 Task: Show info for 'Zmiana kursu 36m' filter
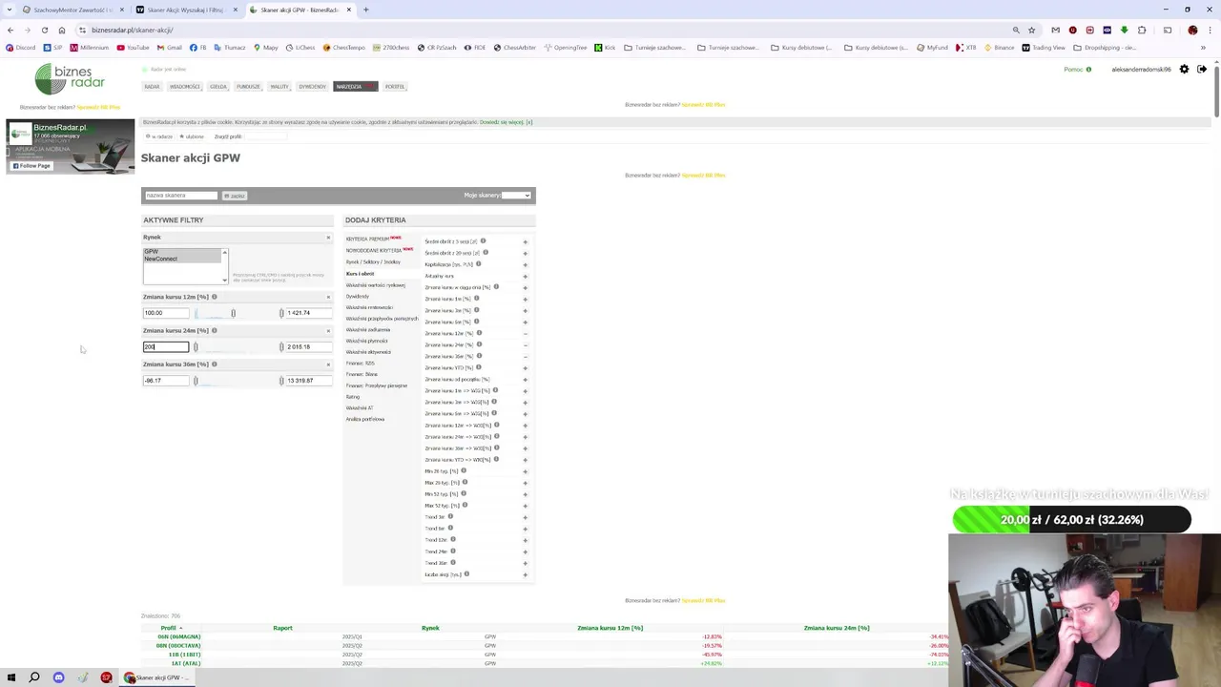214,364
